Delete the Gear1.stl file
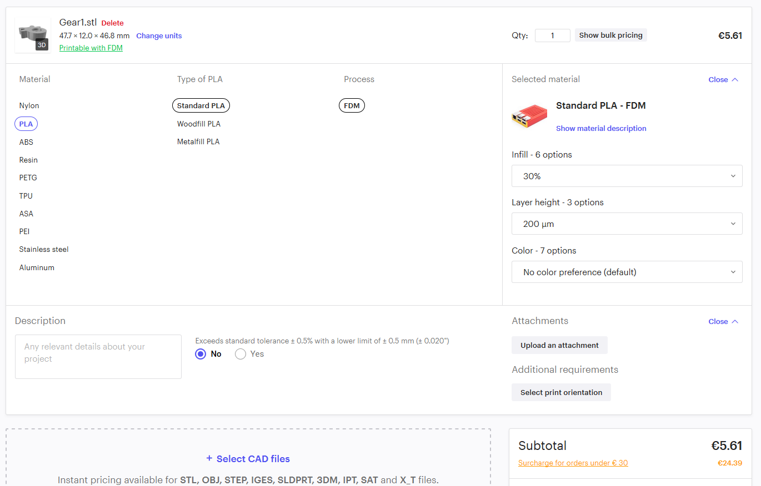This screenshot has width=761, height=486. pos(112,23)
